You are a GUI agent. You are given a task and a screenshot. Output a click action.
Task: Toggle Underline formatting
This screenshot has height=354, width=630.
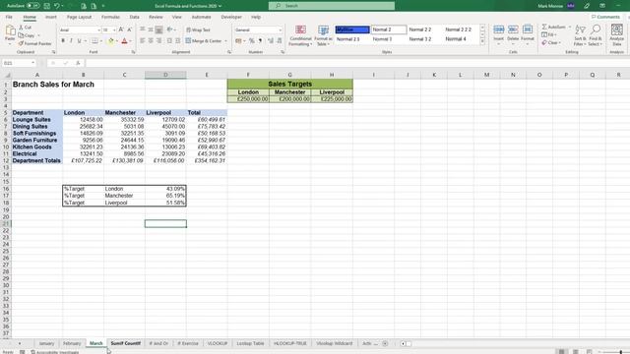[x=79, y=41]
